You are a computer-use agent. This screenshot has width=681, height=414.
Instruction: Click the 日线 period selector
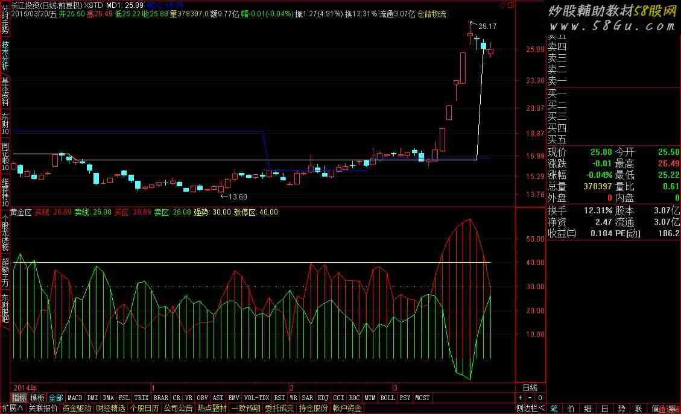point(530,387)
